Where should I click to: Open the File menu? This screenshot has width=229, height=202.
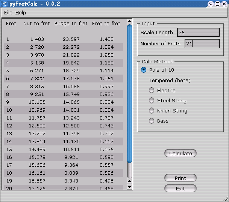pos(8,13)
